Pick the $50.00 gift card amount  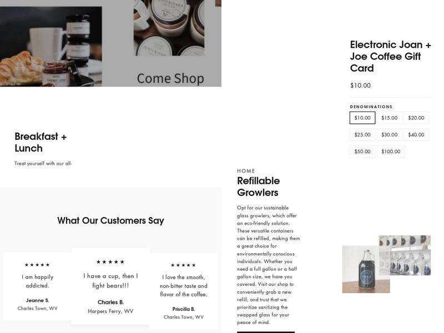coord(362,152)
